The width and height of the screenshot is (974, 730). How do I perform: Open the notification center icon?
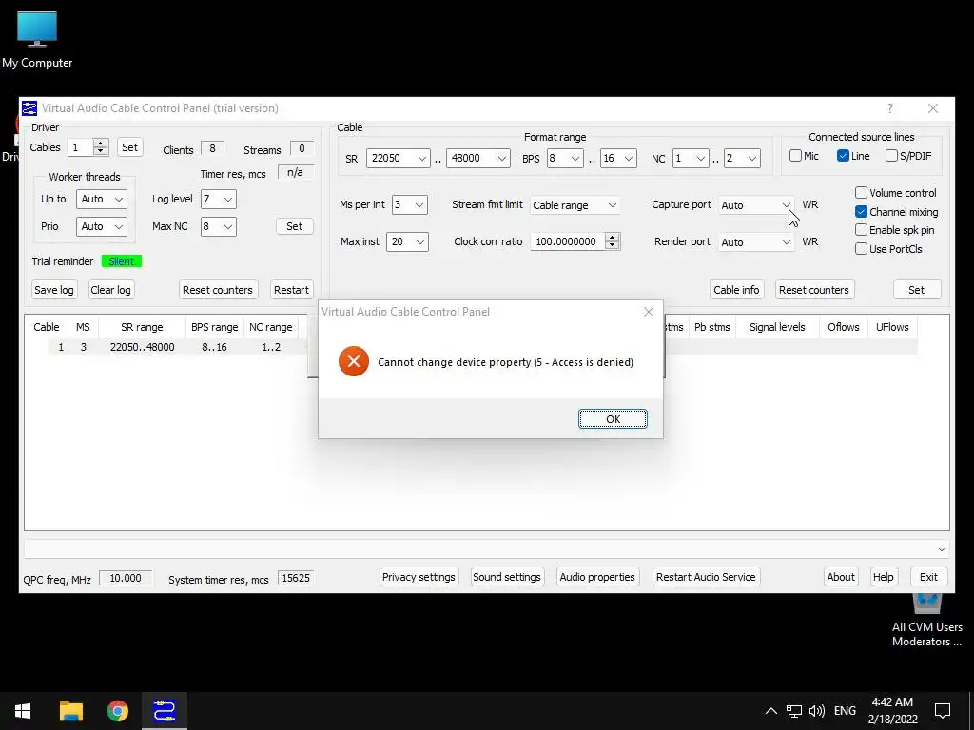coord(943,711)
